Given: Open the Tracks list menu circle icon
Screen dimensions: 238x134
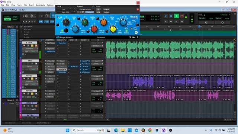Looking at the screenshot, I should pyautogui.click(x=17, y=27).
